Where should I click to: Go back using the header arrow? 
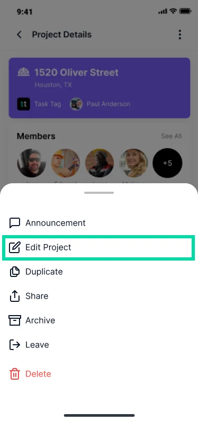tap(19, 34)
